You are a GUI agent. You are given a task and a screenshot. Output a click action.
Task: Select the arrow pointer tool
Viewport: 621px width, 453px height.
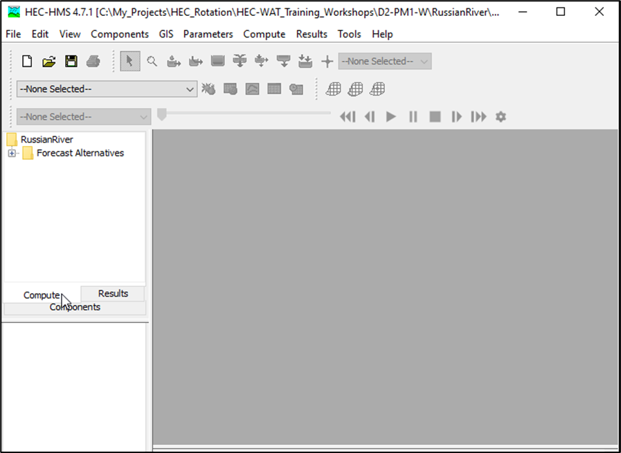129,62
